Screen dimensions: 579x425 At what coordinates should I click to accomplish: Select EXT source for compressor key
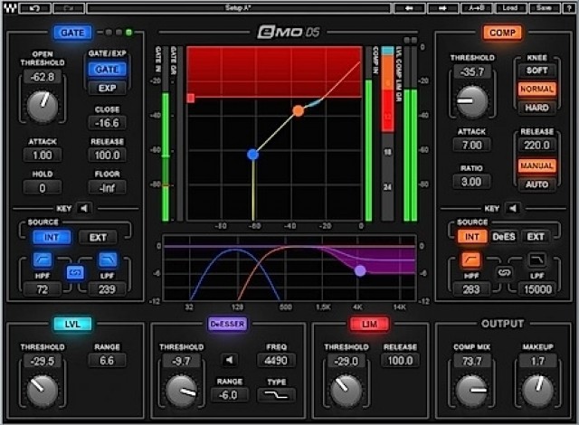point(536,237)
